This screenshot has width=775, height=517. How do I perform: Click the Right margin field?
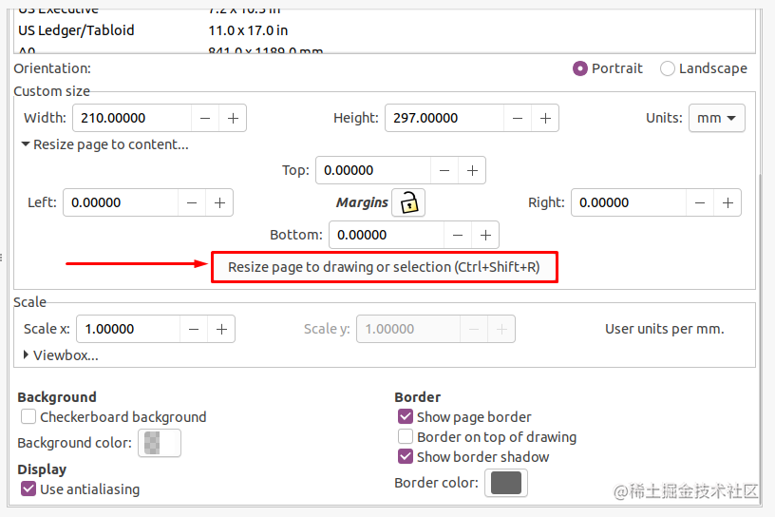click(x=629, y=202)
